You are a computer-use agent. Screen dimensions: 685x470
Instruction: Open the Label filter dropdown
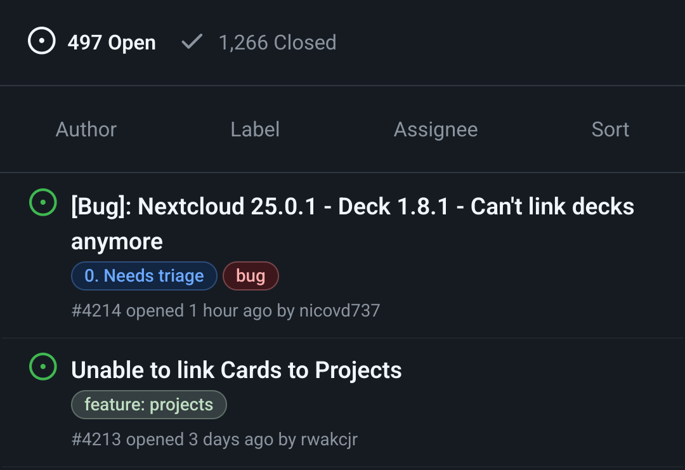pyautogui.click(x=255, y=129)
